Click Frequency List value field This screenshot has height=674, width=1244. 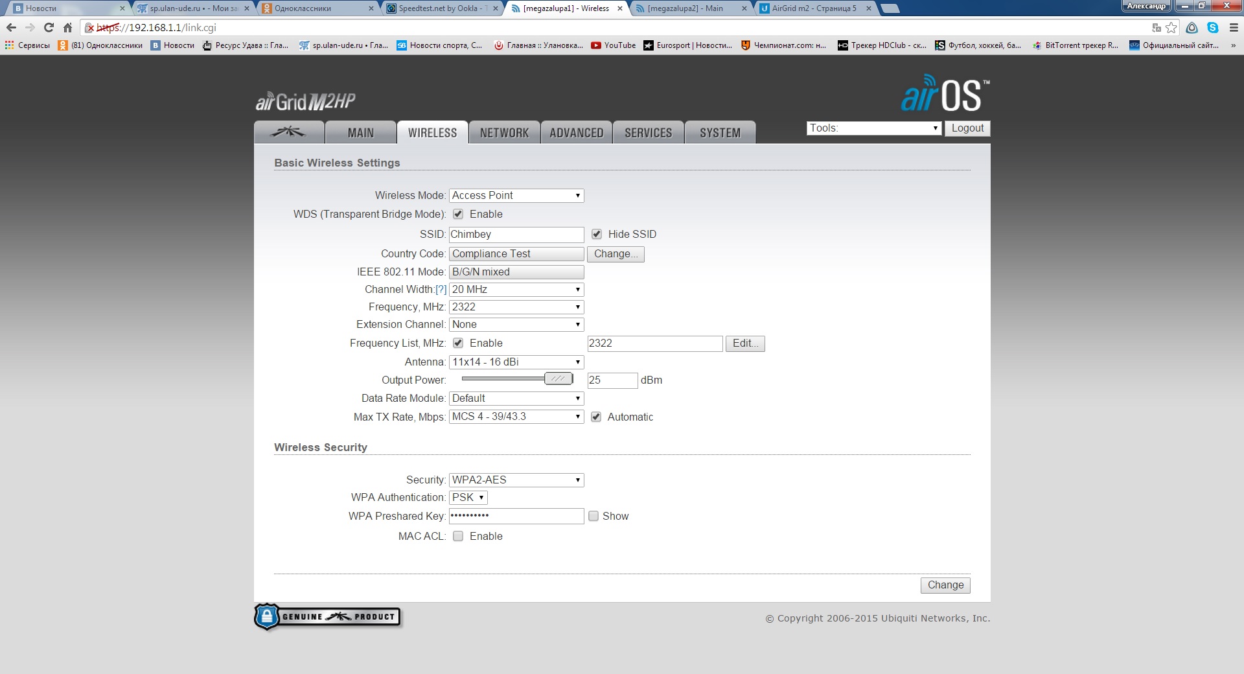click(655, 343)
